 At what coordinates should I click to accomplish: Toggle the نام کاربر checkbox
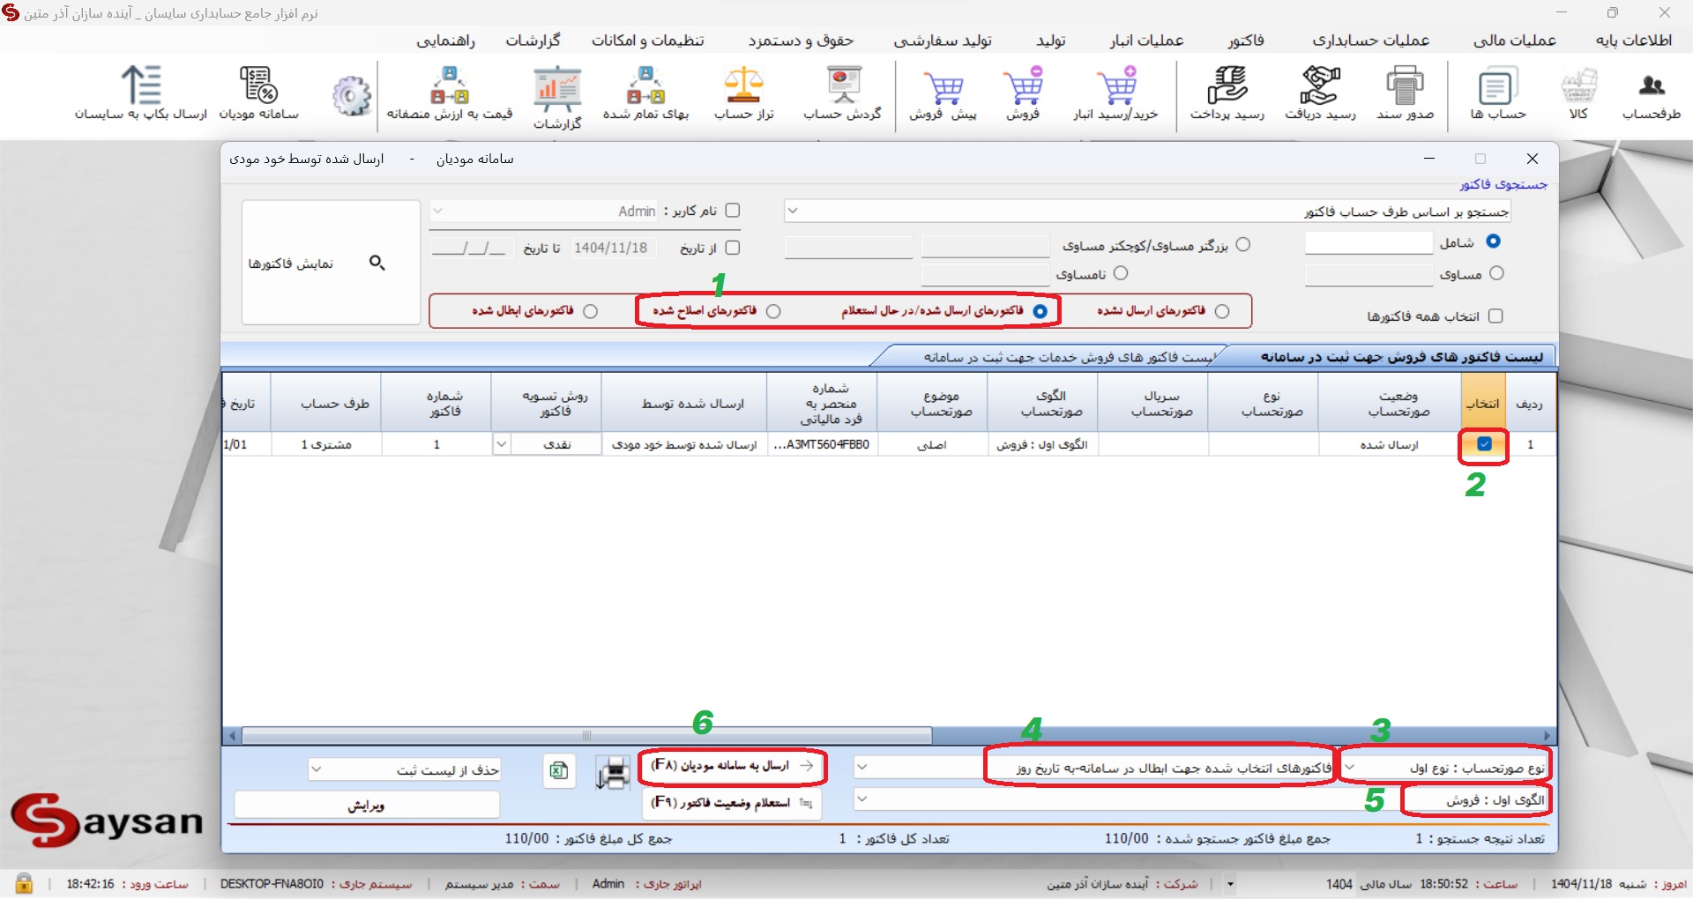click(x=733, y=211)
